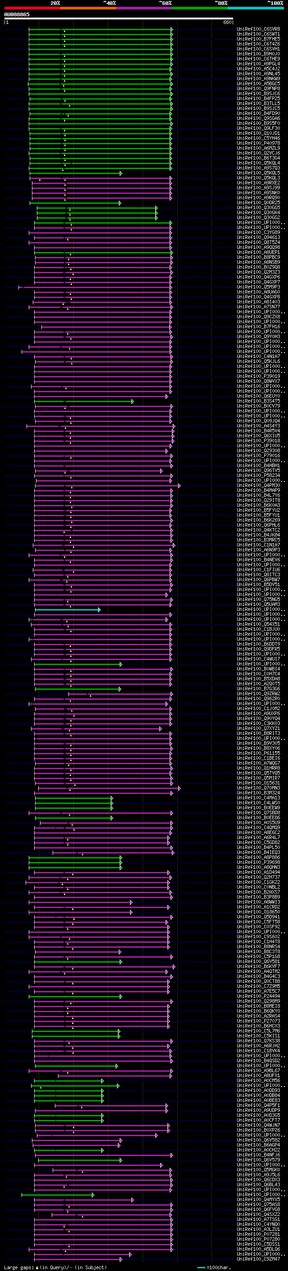Click the green ~80% legend segment
The width and height of the screenshot is (288, 1271).
pyautogui.click(x=200, y=8)
